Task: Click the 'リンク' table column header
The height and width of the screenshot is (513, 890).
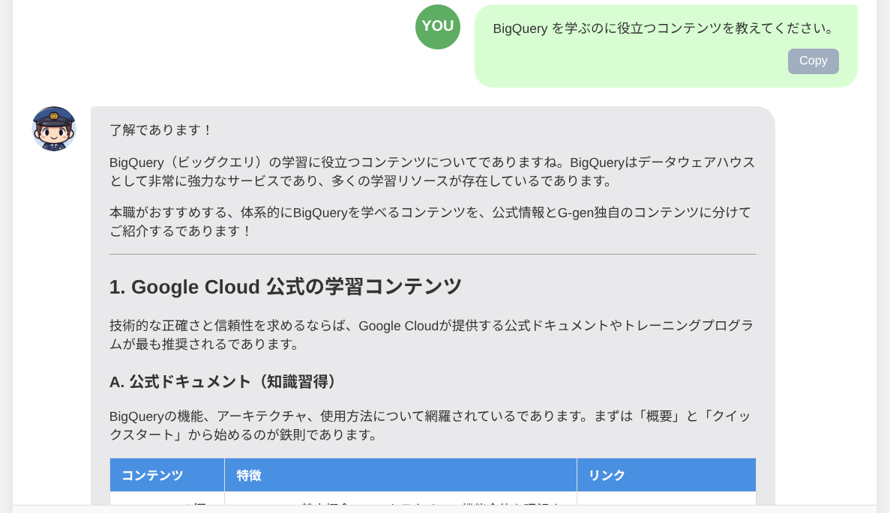Action: pyautogui.click(x=667, y=475)
